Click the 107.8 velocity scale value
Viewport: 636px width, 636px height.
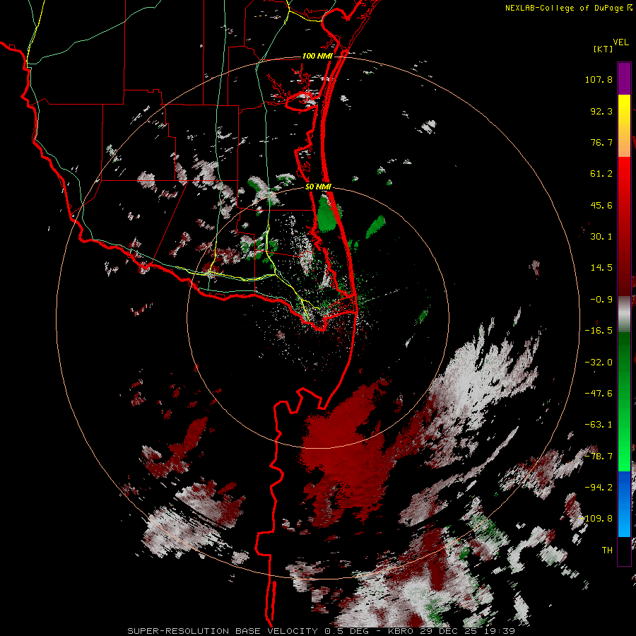click(x=599, y=79)
